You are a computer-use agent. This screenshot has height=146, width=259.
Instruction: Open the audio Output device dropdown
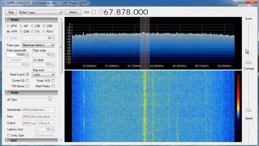pos(38,123)
